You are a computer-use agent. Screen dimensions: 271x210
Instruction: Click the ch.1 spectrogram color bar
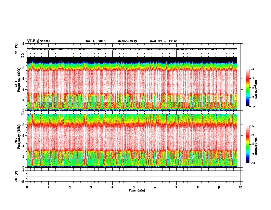point(248,88)
